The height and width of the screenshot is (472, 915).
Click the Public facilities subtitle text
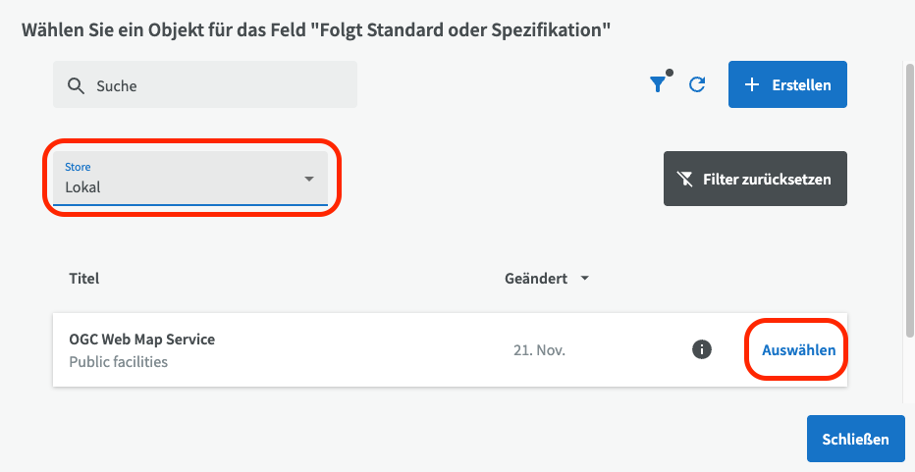click(118, 362)
